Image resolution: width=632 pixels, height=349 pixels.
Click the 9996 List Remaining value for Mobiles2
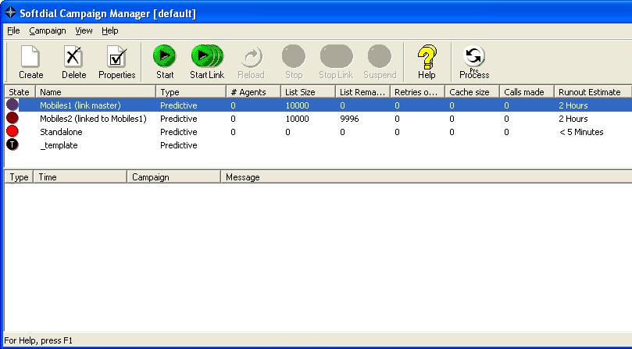tap(349, 119)
